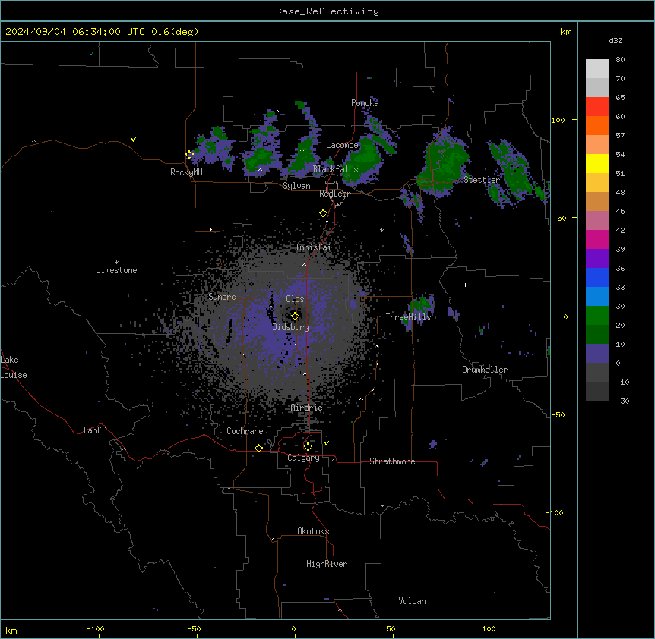Select the radar site diamond between Olds and Didsbury
The height and width of the screenshot is (639, 655).
(x=295, y=316)
